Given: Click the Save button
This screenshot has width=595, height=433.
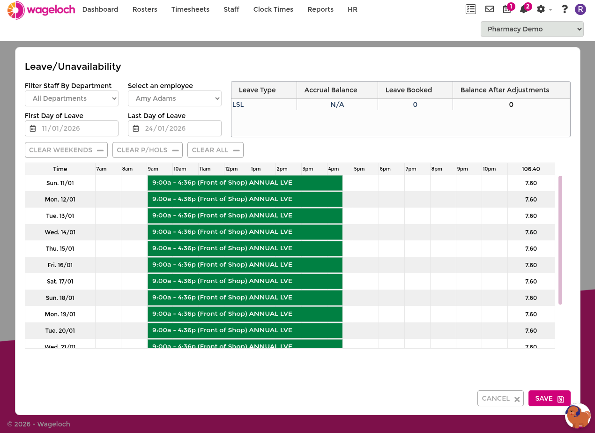Looking at the screenshot, I should [550, 398].
